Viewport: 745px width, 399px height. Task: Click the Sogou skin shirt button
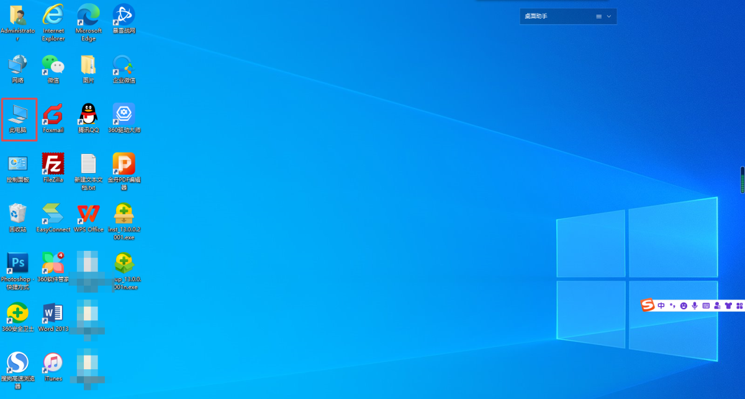(728, 305)
